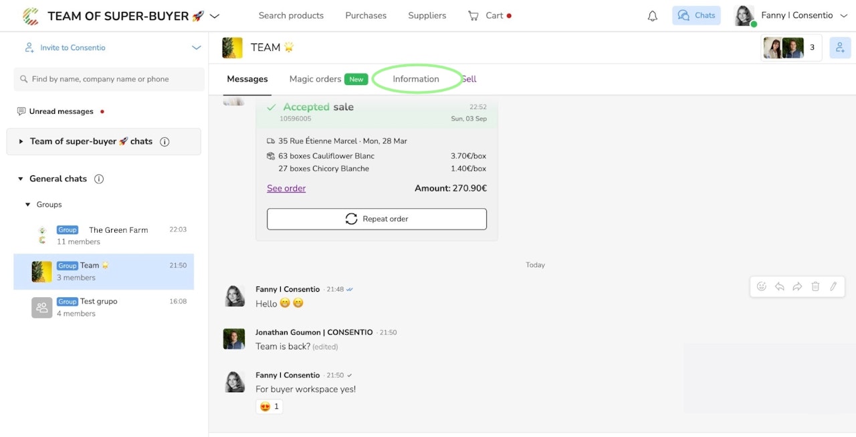Screen dimensions: 856x437
Task: Click the Test grupo group avatar icon
Action: pyautogui.click(x=41, y=307)
